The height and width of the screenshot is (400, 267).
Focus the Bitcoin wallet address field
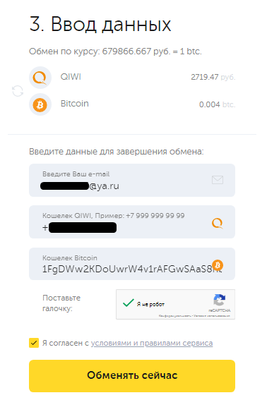(132, 264)
